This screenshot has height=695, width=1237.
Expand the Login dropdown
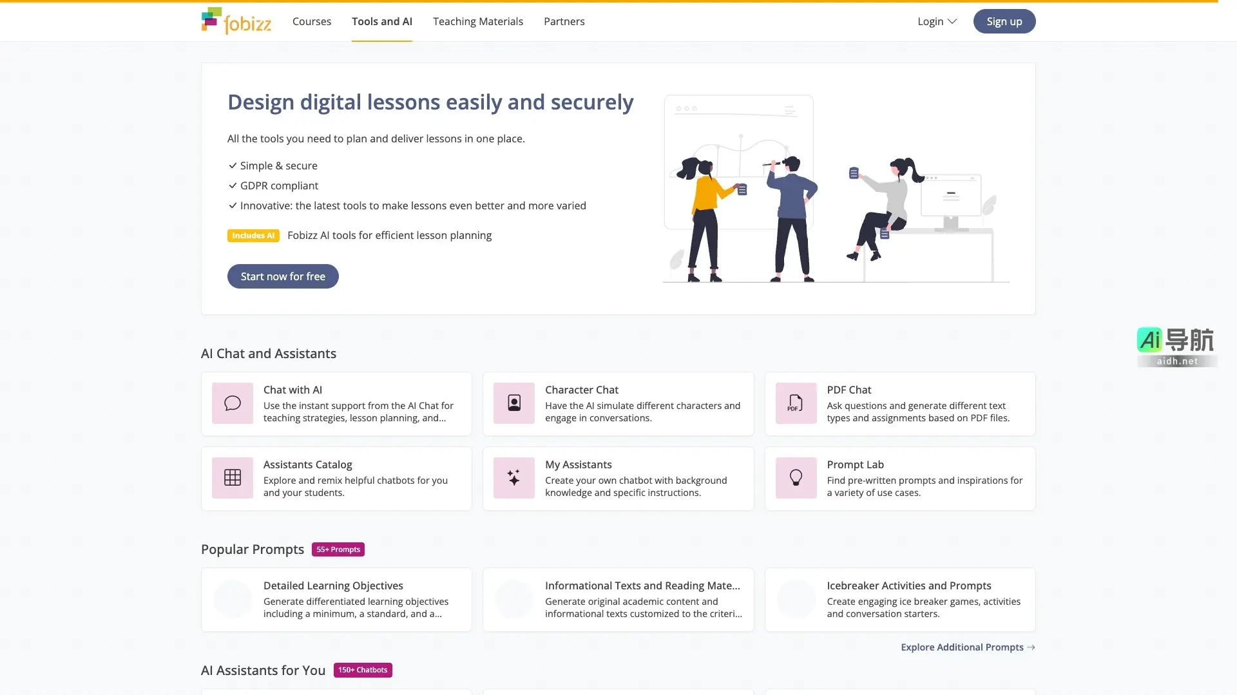point(936,21)
